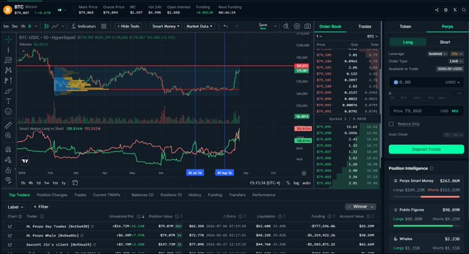Set price to Mid
This screenshot has height=254, width=469.
[x=455, y=111]
